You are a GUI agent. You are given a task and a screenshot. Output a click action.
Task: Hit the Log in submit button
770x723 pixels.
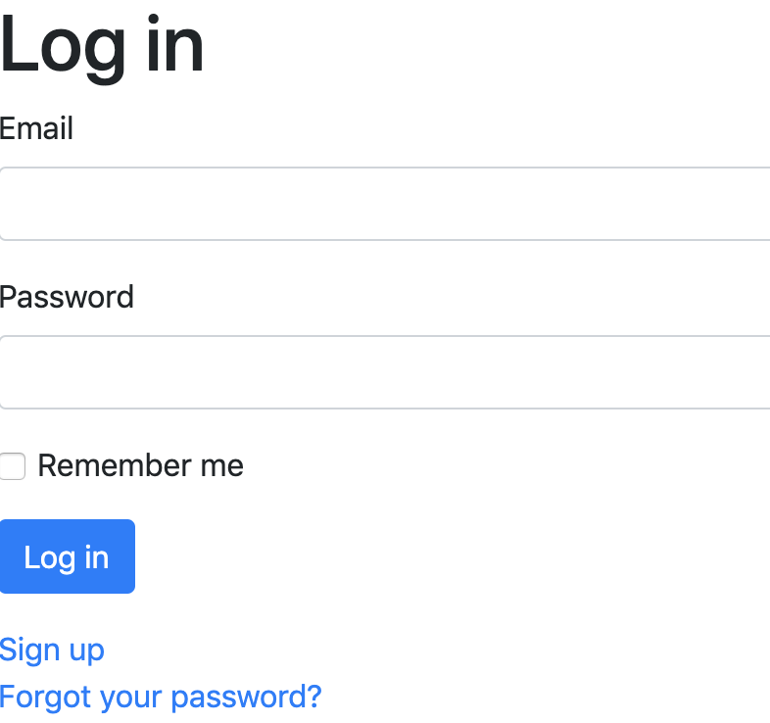pyautogui.click(x=67, y=556)
